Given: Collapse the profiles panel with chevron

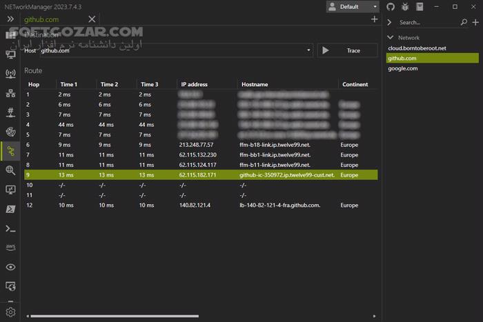Looking at the screenshot, I should click(389, 22).
